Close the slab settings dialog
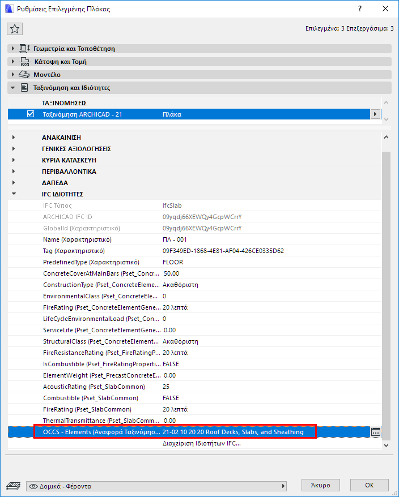Screen dimensions: 399x497 [385, 8]
